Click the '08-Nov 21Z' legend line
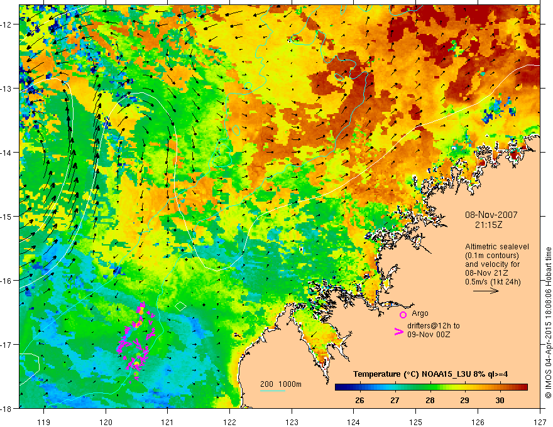 tap(486, 273)
